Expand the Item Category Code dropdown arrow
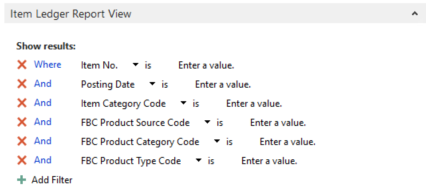Viewport: 426px width, 194px height. pyautogui.click(x=183, y=103)
